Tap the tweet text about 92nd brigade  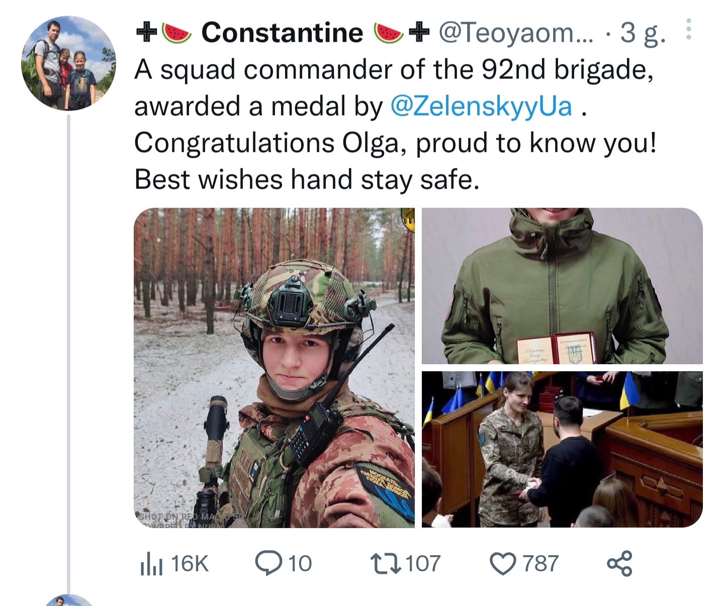tap(396, 124)
